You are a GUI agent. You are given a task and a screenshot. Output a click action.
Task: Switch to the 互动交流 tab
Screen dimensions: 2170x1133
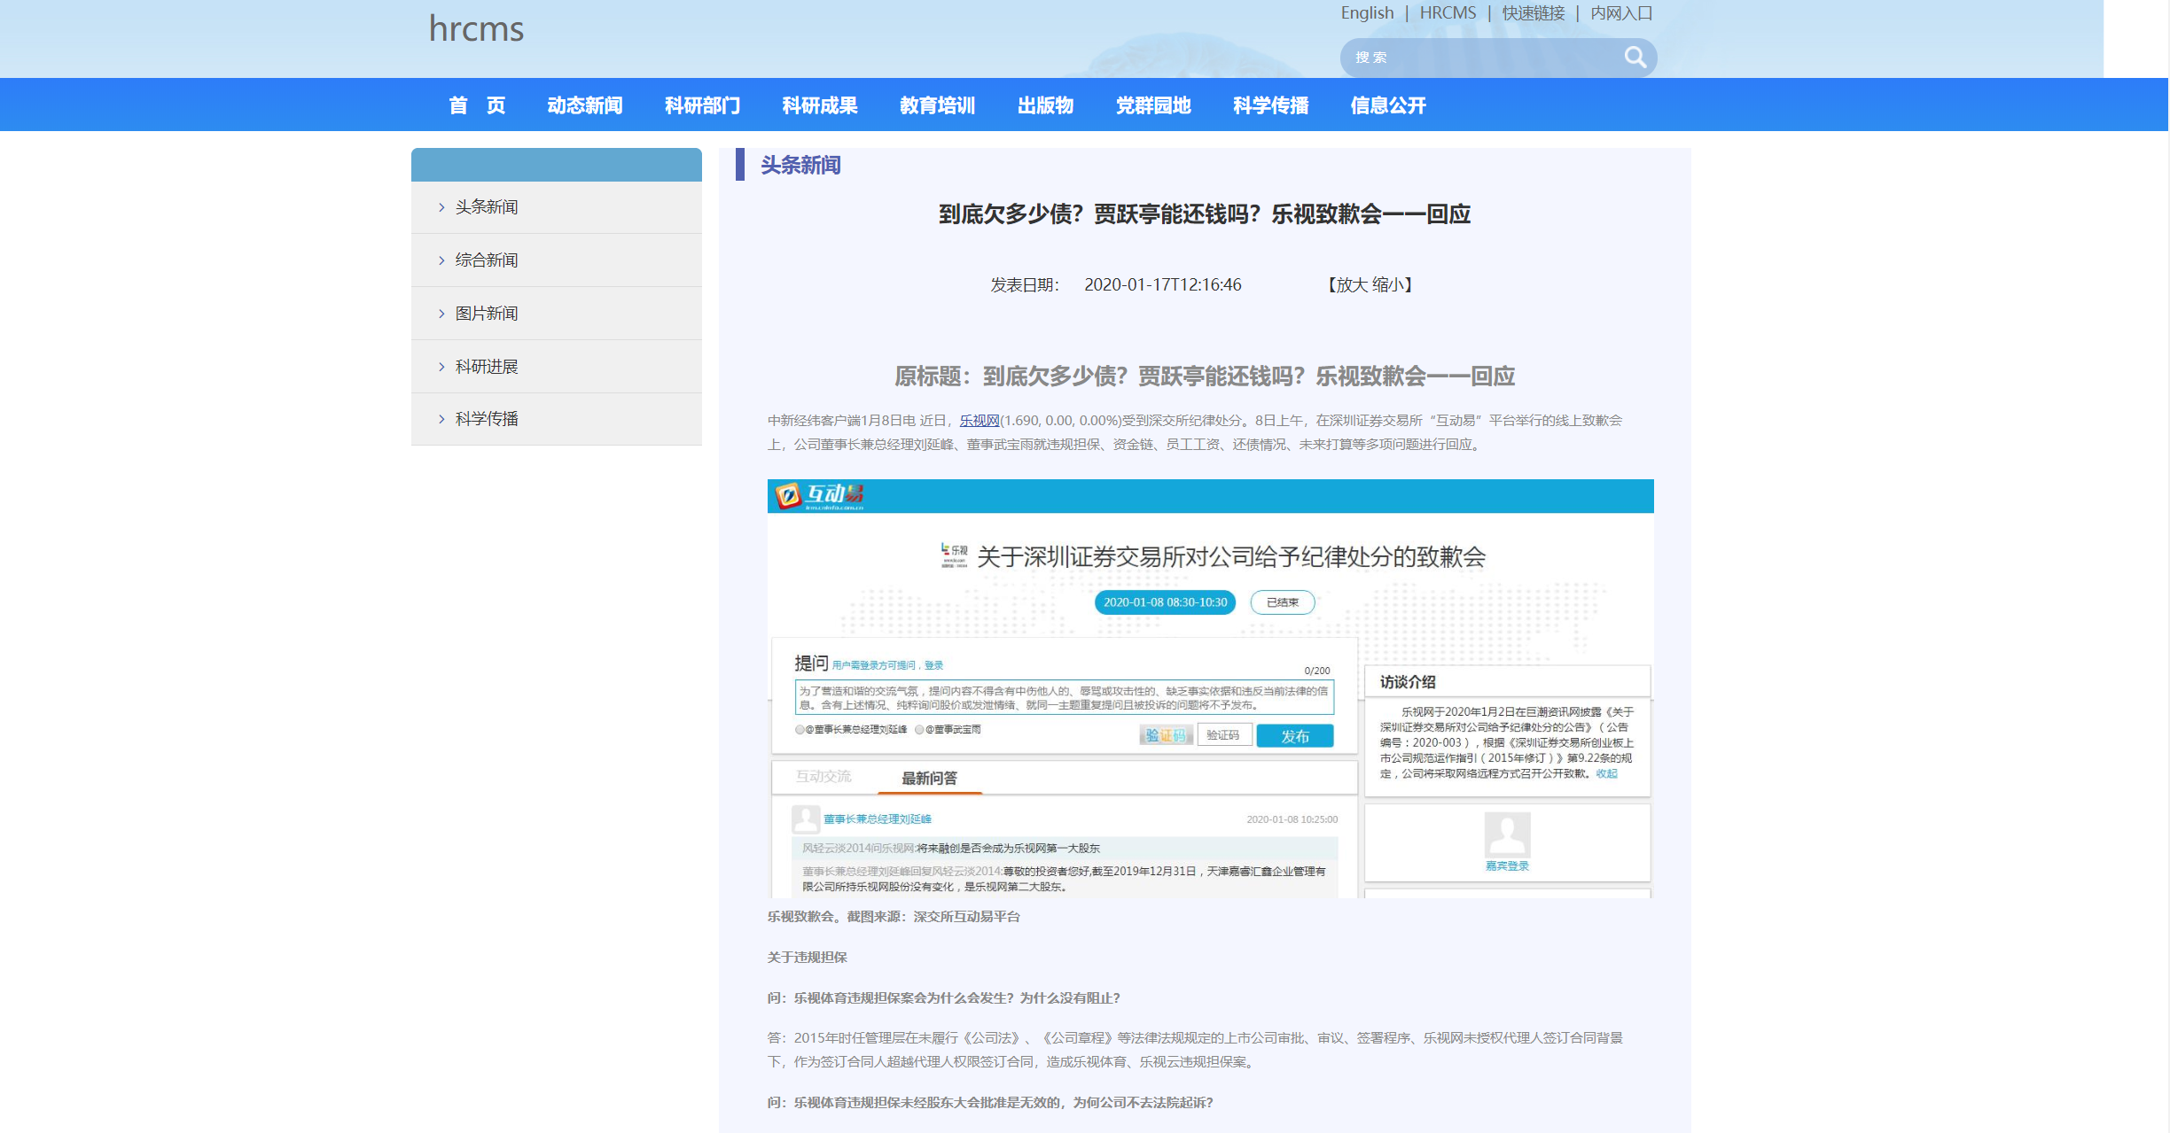pos(824,776)
